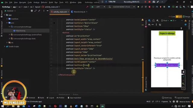Click the blue help question-mark icon

(x=185, y=25)
